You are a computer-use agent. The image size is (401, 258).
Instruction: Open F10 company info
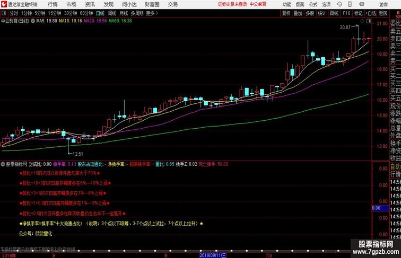click(346, 13)
